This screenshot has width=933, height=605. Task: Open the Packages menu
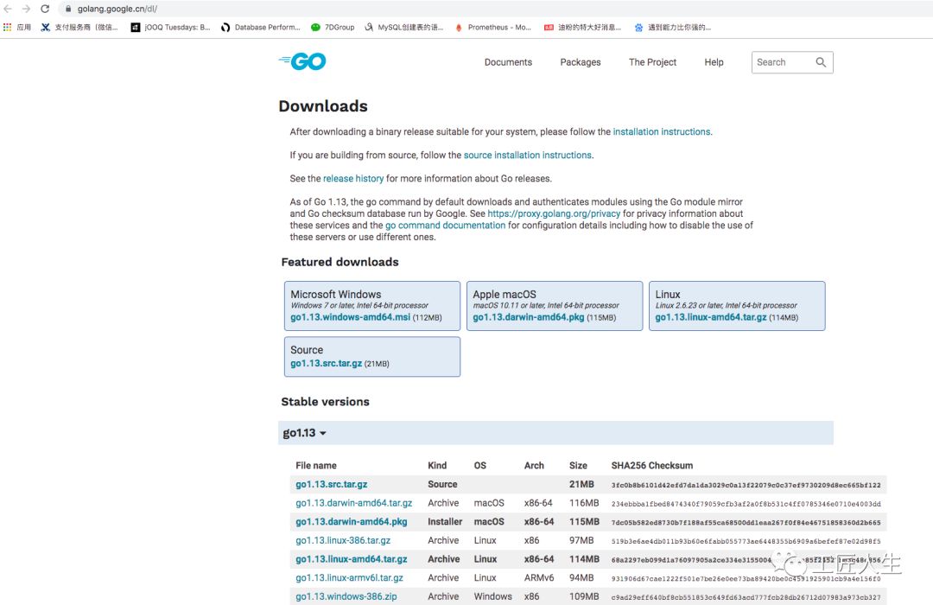point(581,62)
